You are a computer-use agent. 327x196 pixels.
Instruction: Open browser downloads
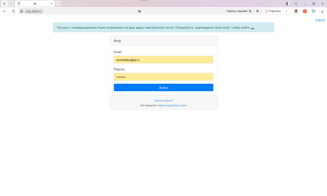pyautogui.click(x=322, y=11)
